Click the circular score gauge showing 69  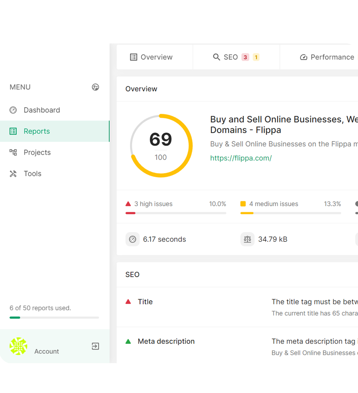pyautogui.click(x=161, y=146)
